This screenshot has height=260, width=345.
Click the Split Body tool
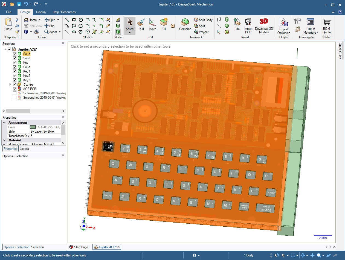tap(203, 20)
